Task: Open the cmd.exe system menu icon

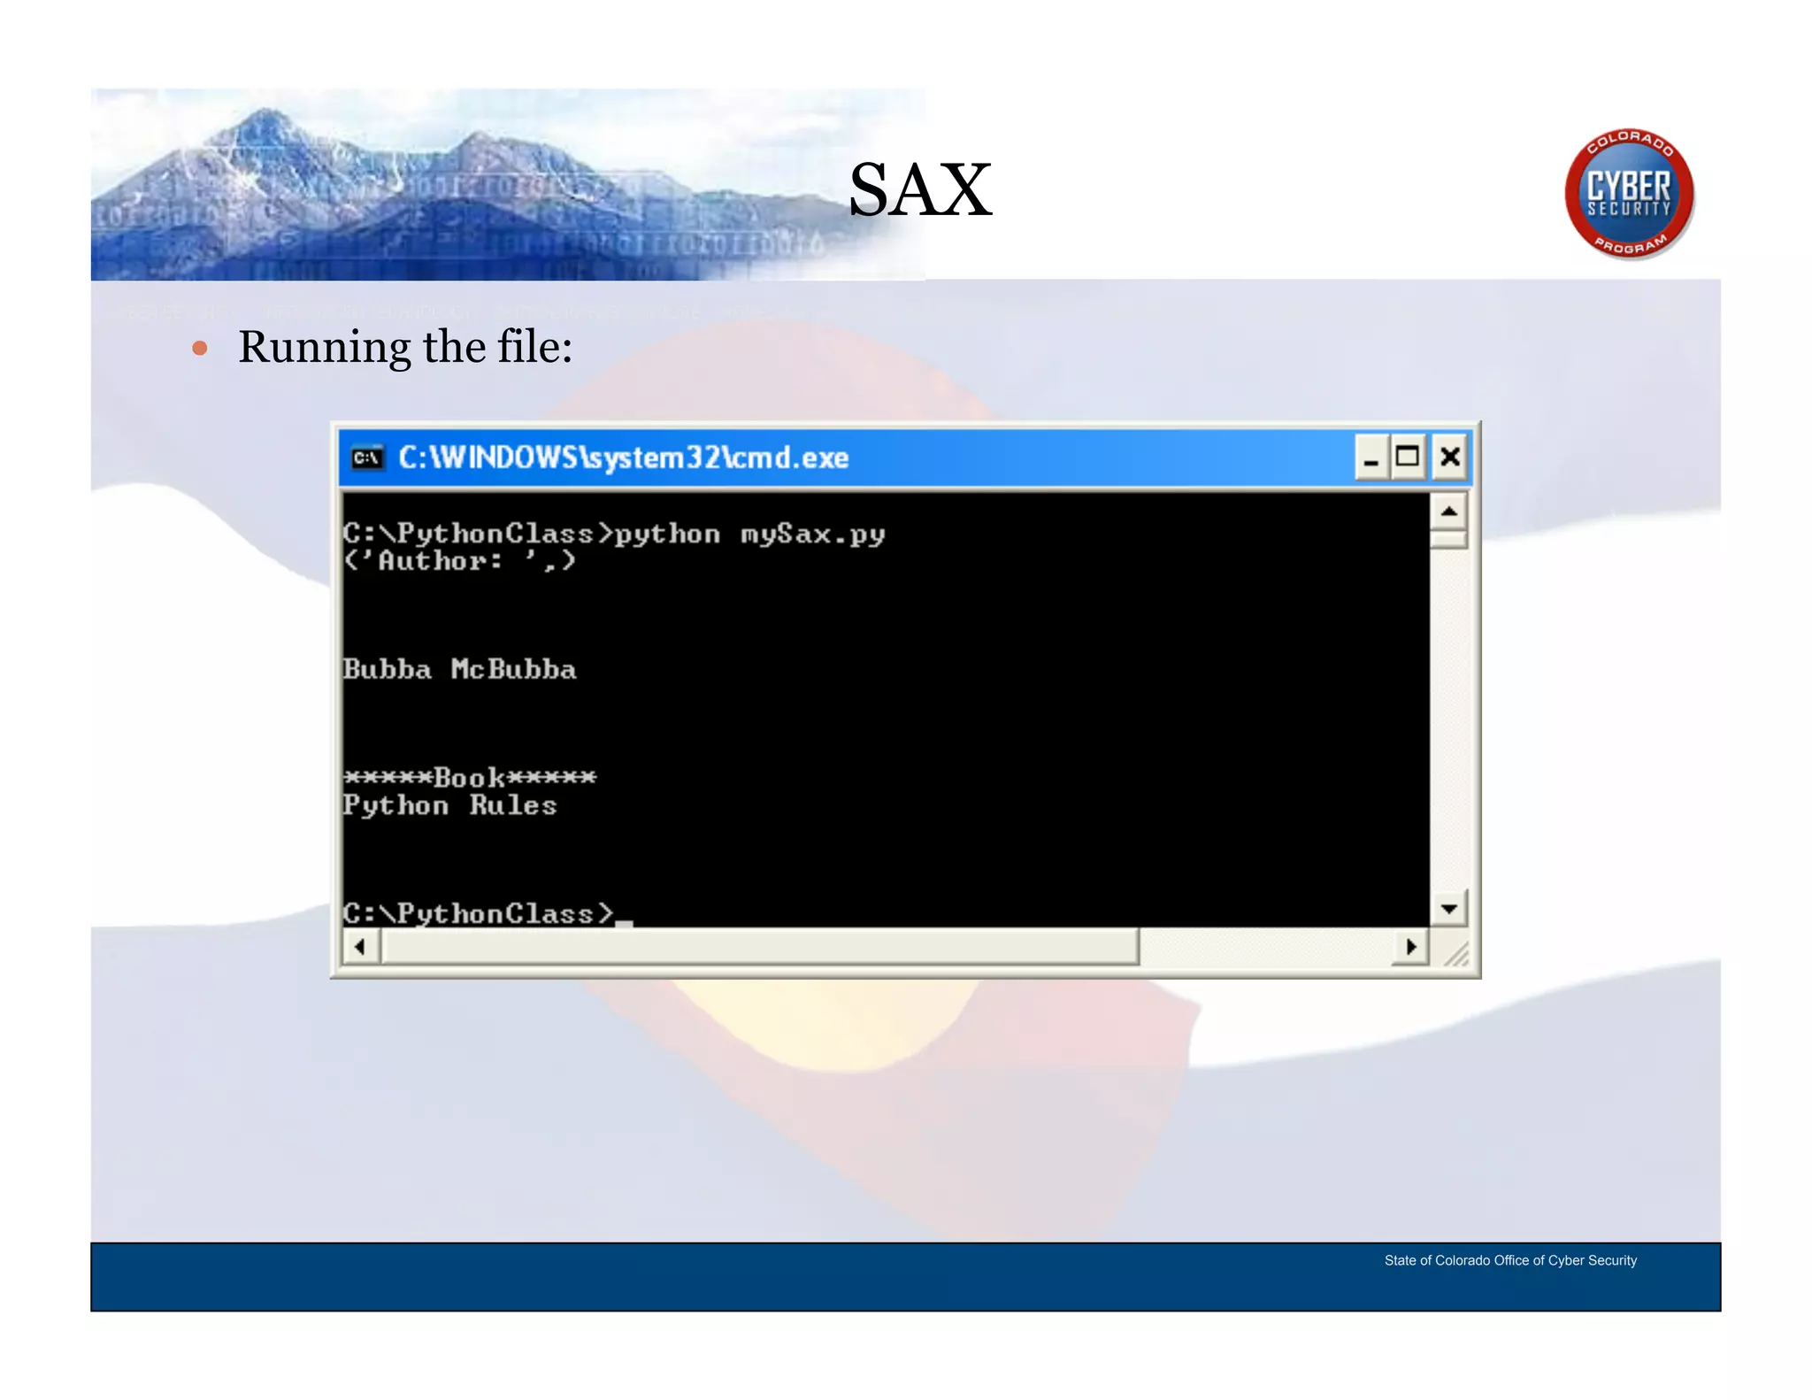Action: pyautogui.click(x=367, y=458)
